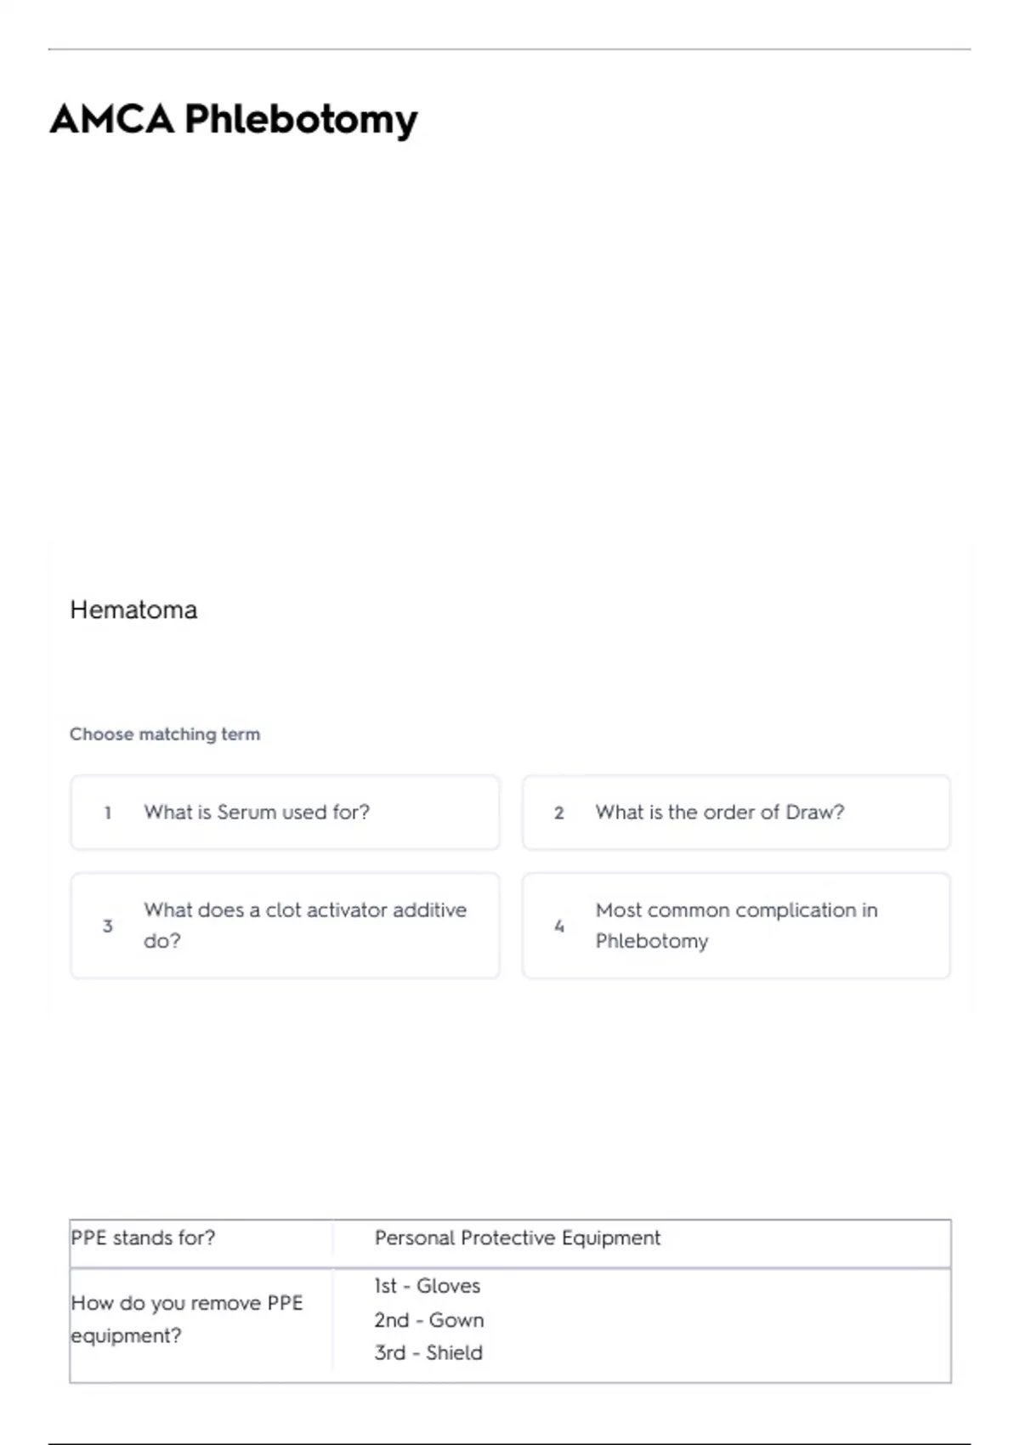Viewport: 1020px width, 1445px height.
Task: Click the top horizontal divider line
Action: [510, 49]
